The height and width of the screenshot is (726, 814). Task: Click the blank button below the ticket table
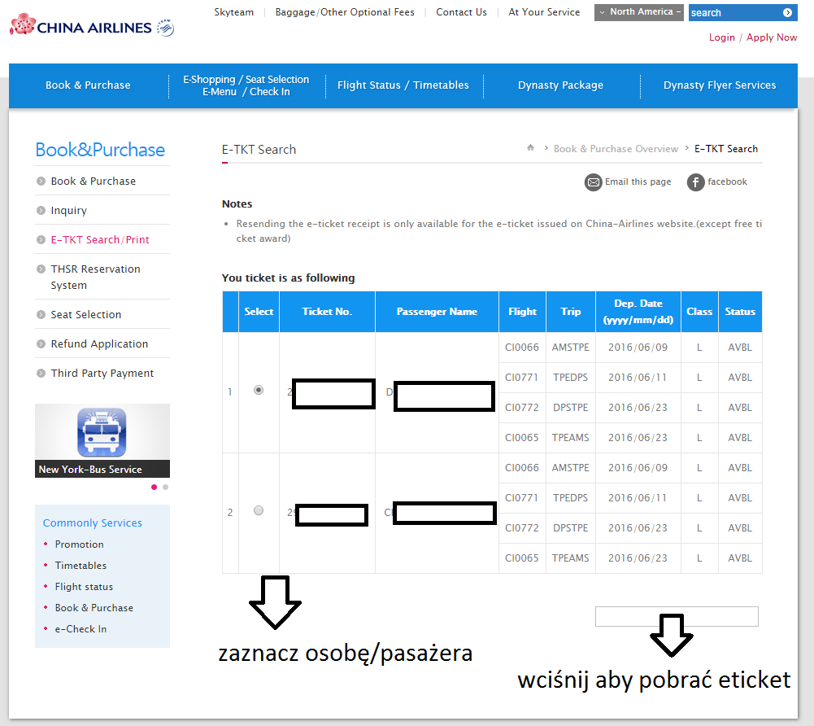coord(677,616)
